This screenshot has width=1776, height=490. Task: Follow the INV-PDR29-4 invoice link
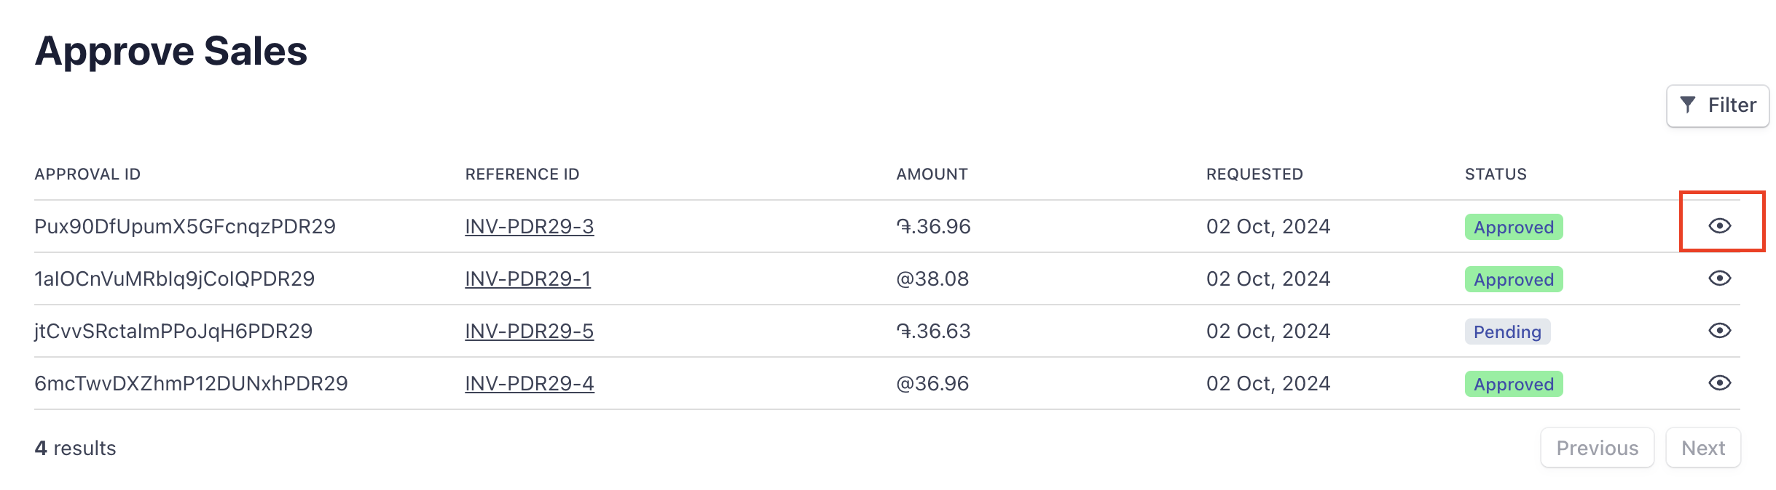pyautogui.click(x=530, y=384)
